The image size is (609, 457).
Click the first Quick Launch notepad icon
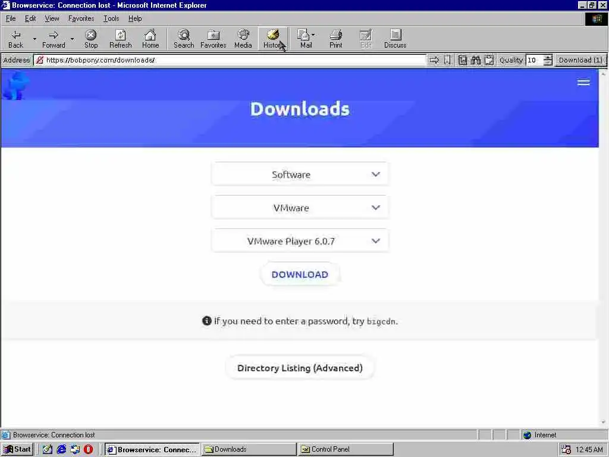48,449
